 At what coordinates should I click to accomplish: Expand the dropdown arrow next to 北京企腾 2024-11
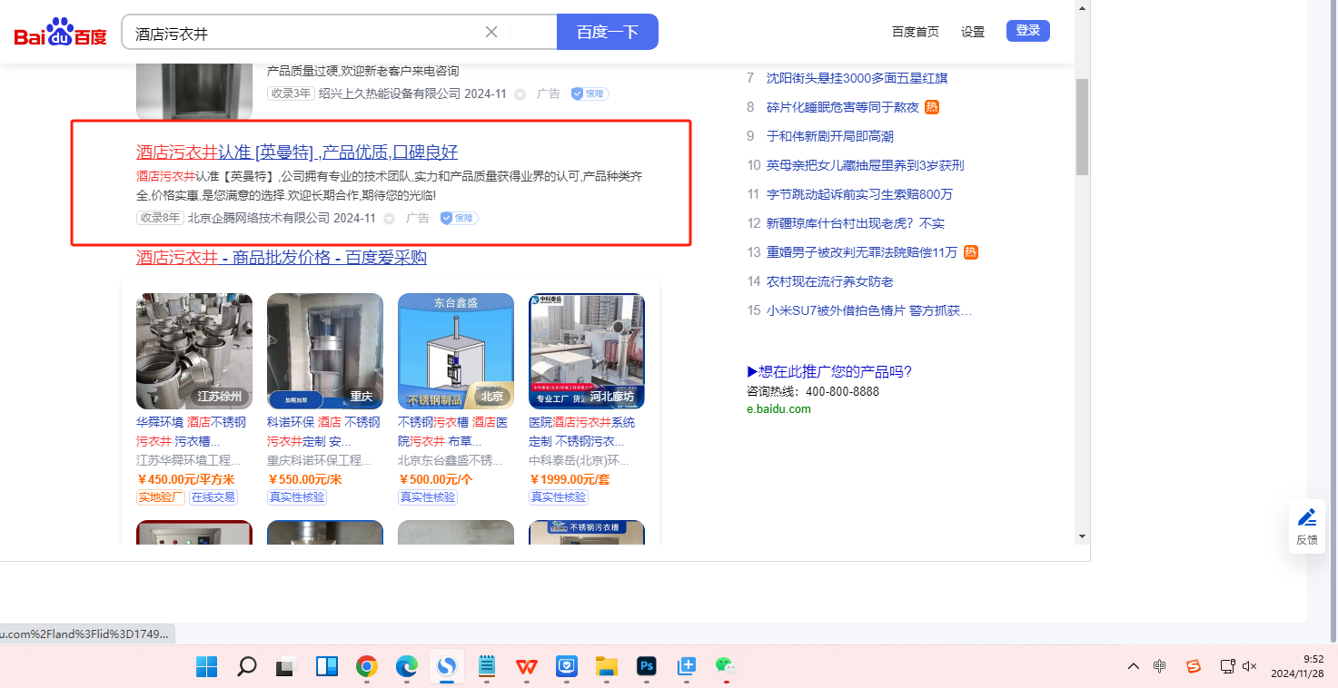coord(390,219)
